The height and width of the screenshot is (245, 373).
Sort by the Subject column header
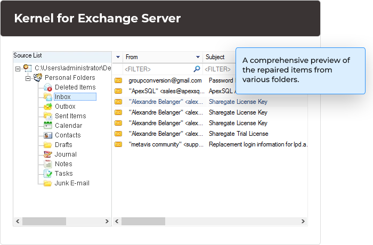[215, 57]
